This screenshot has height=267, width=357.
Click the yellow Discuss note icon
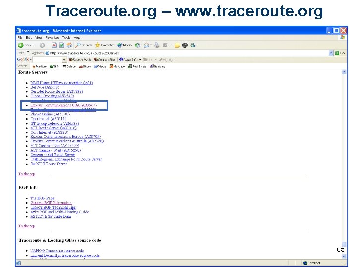177,45
